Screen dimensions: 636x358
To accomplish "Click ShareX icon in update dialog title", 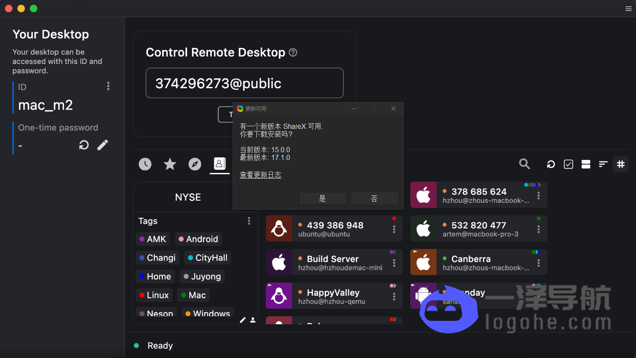I will tap(240, 109).
